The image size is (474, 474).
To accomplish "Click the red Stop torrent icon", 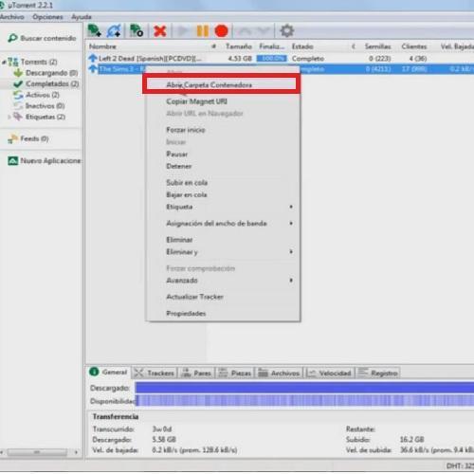I will tap(221, 31).
